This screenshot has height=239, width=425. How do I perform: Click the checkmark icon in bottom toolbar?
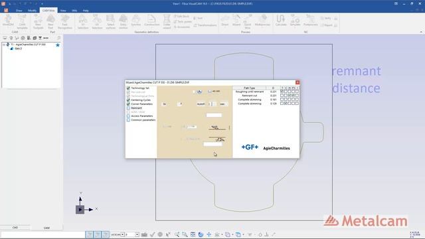tap(152, 234)
